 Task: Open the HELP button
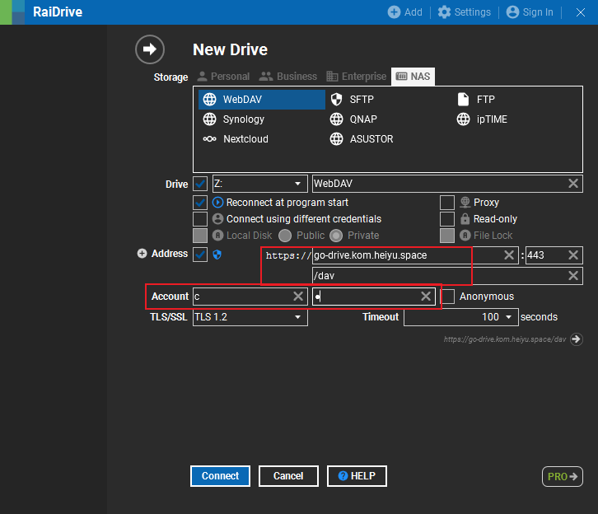(x=357, y=476)
